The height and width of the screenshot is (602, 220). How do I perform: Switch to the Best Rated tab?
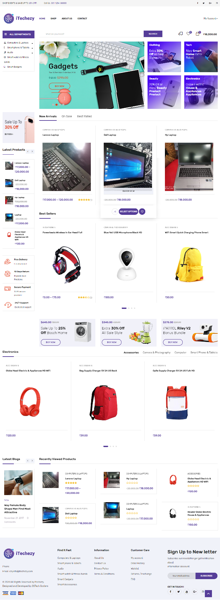coord(84,116)
